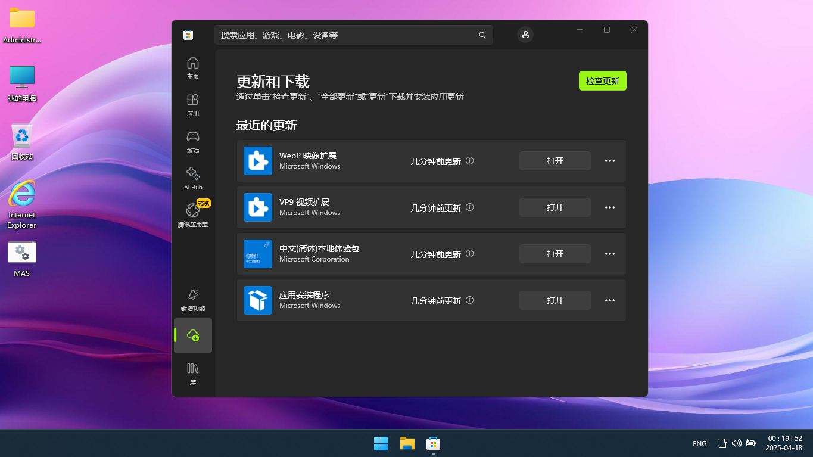The height and width of the screenshot is (457, 813).
Task: Click the Microsoft Store logo icon
Action: point(188,35)
